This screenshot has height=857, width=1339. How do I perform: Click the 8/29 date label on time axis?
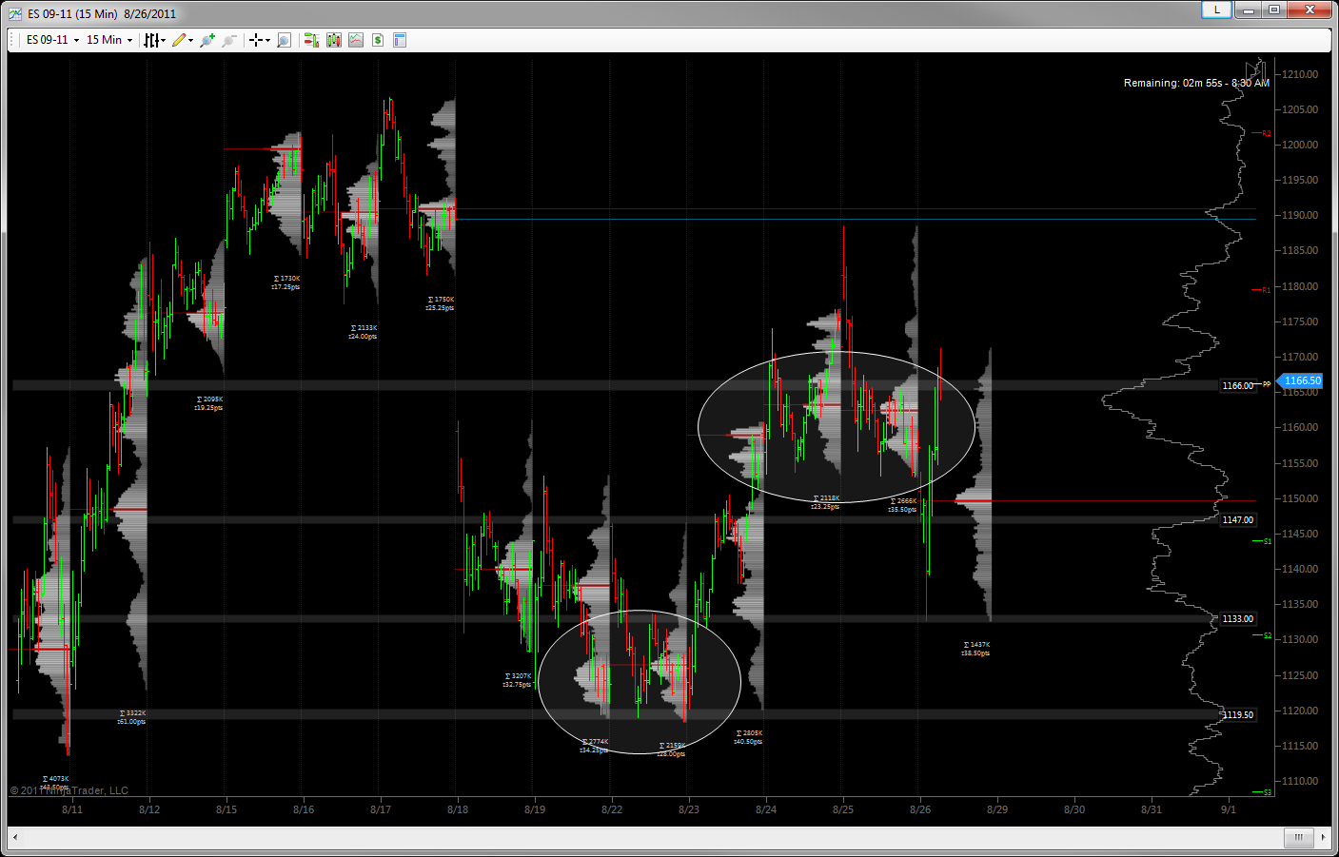coord(997,809)
